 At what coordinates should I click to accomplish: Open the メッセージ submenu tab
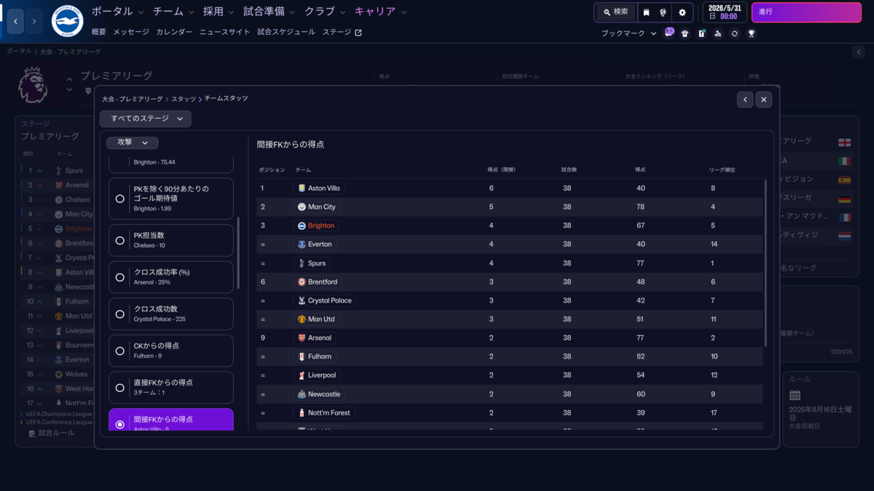pos(131,32)
